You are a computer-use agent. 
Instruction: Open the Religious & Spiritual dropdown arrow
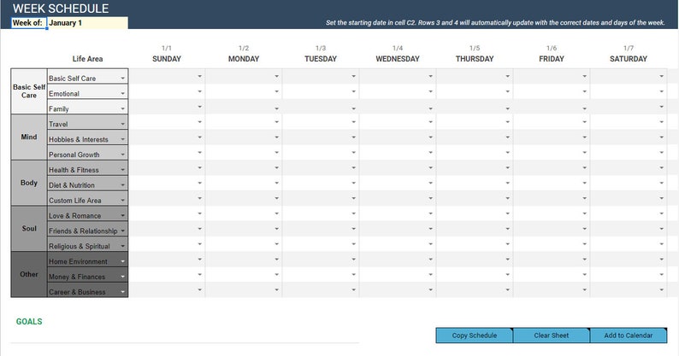[x=122, y=246]
